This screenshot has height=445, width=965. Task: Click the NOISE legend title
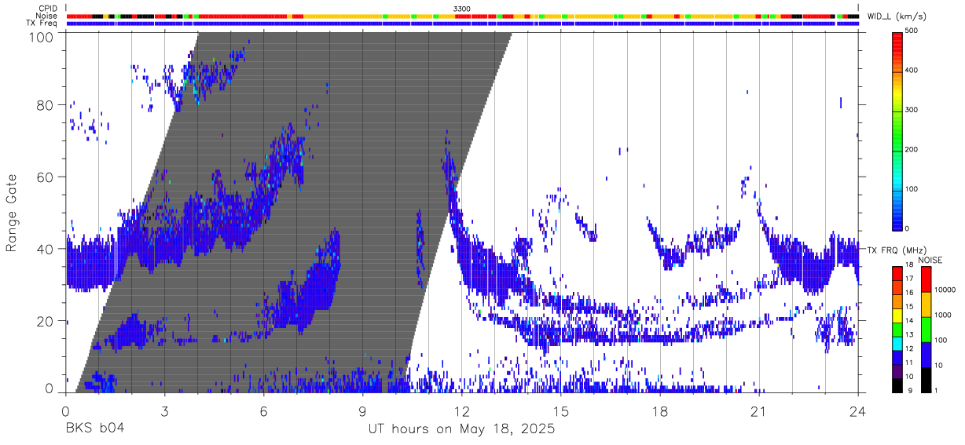coord(930,260)
